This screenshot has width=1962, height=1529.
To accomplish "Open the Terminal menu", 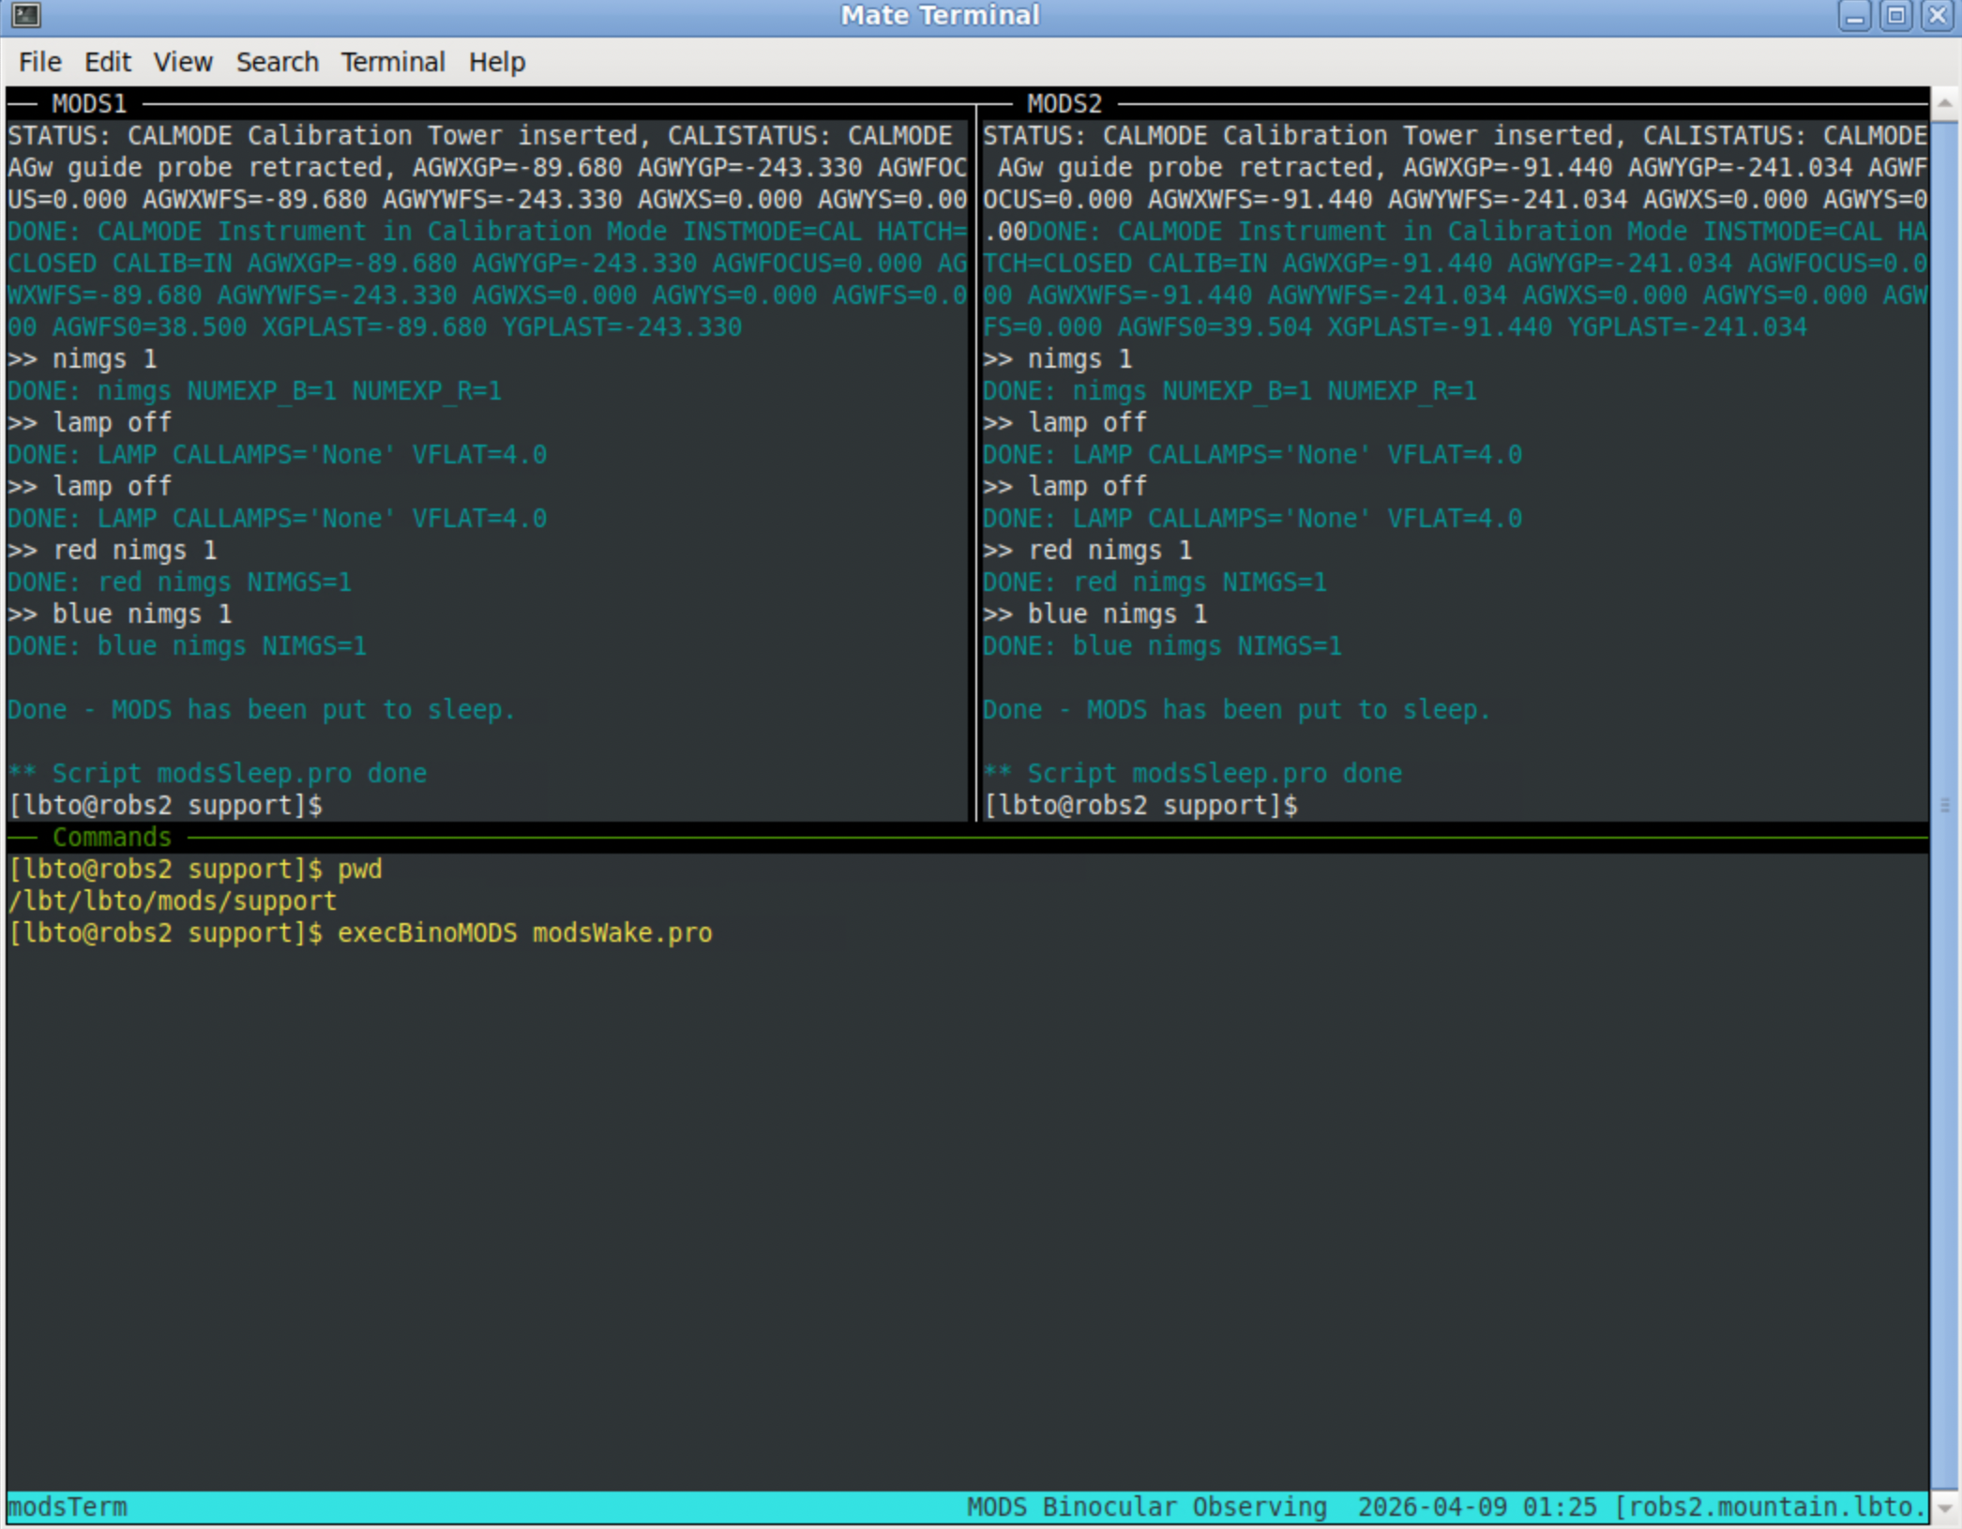I will (392, 62).
